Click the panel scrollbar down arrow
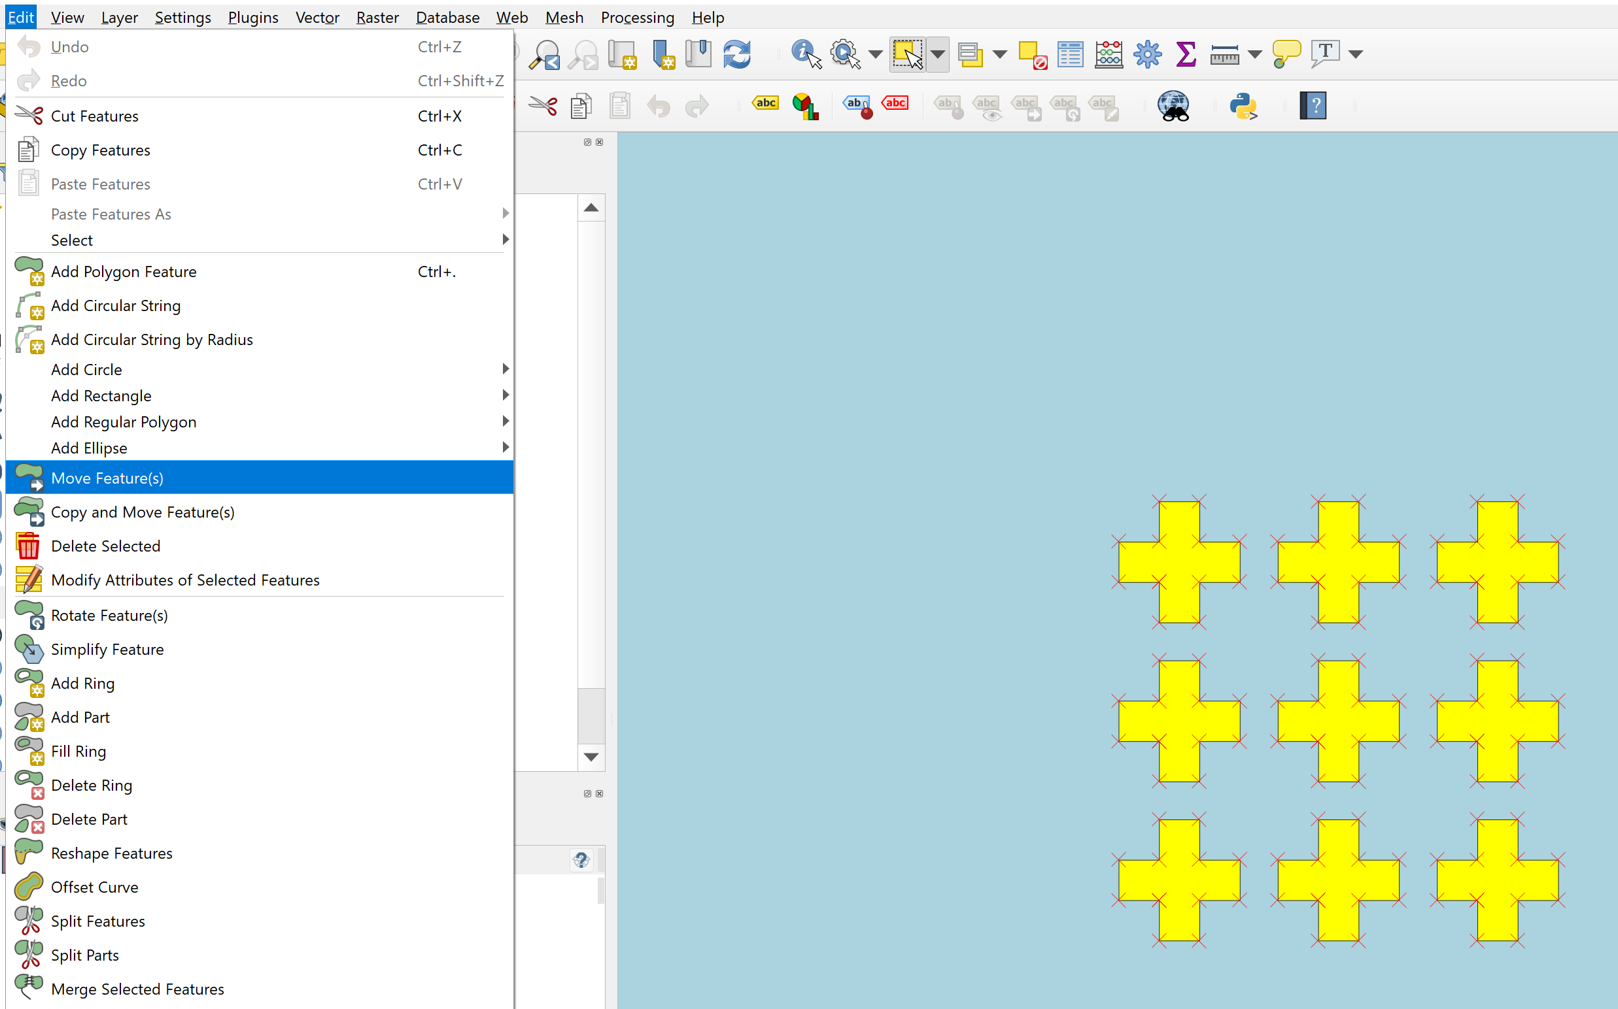The width and height of the screenshot is (1618, 1009). coord(591,757)
